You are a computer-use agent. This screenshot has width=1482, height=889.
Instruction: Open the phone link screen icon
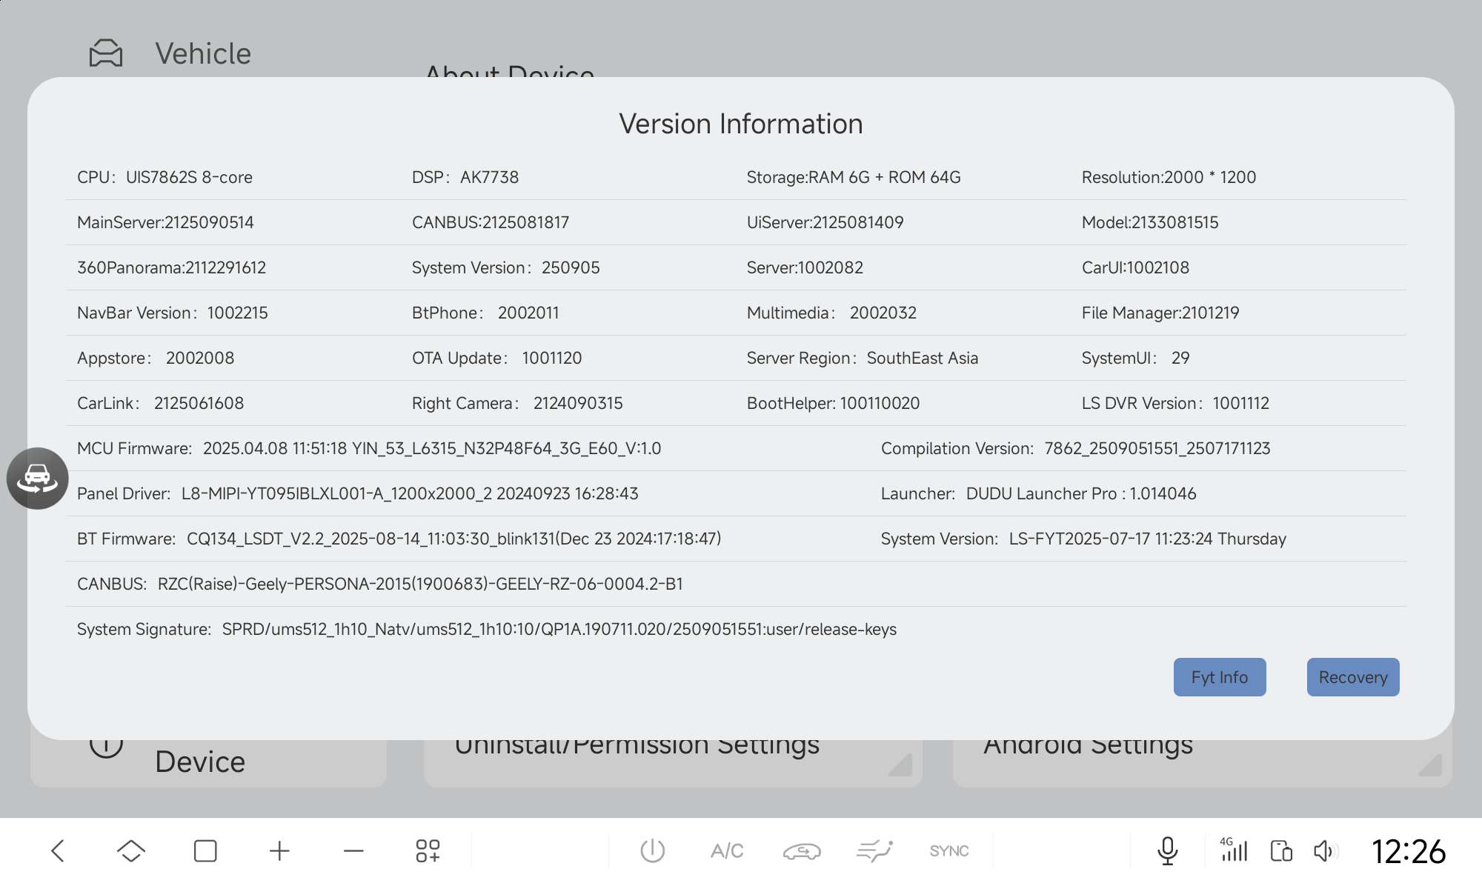tap(1281, 850)
